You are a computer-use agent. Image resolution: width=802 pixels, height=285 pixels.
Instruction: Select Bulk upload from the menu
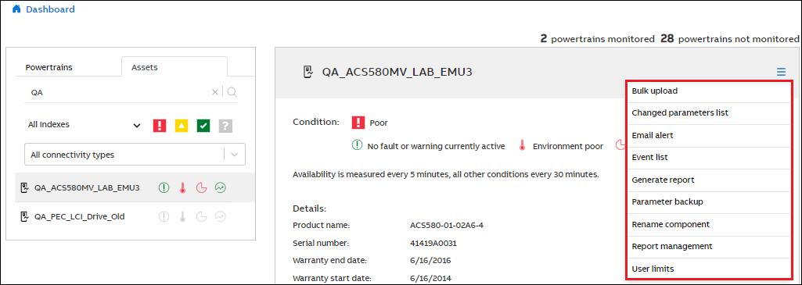709,91
